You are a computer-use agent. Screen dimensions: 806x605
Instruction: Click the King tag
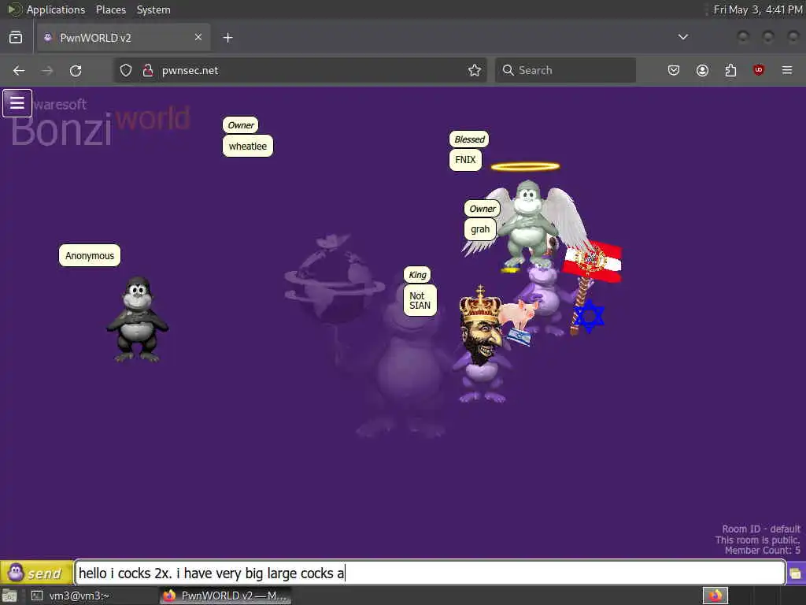(417, 275)
